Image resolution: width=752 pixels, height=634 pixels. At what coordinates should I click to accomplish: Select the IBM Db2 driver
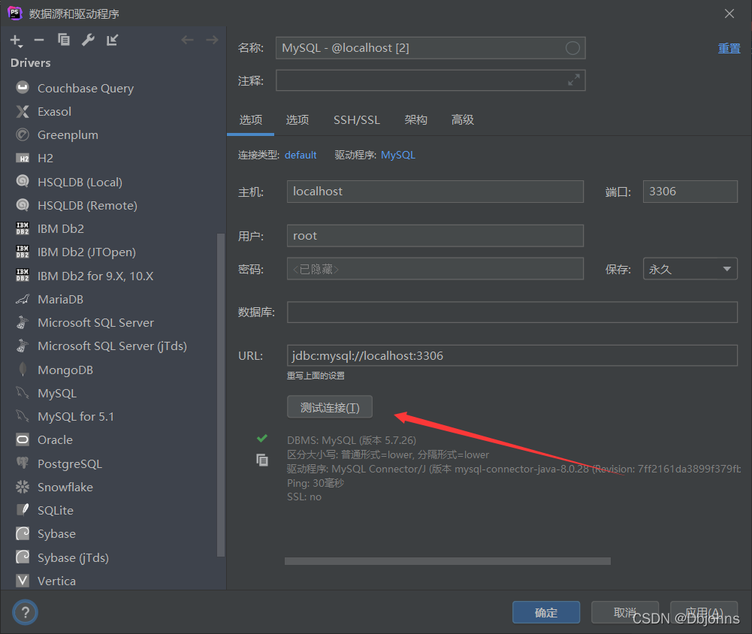[x=60, y=229]
